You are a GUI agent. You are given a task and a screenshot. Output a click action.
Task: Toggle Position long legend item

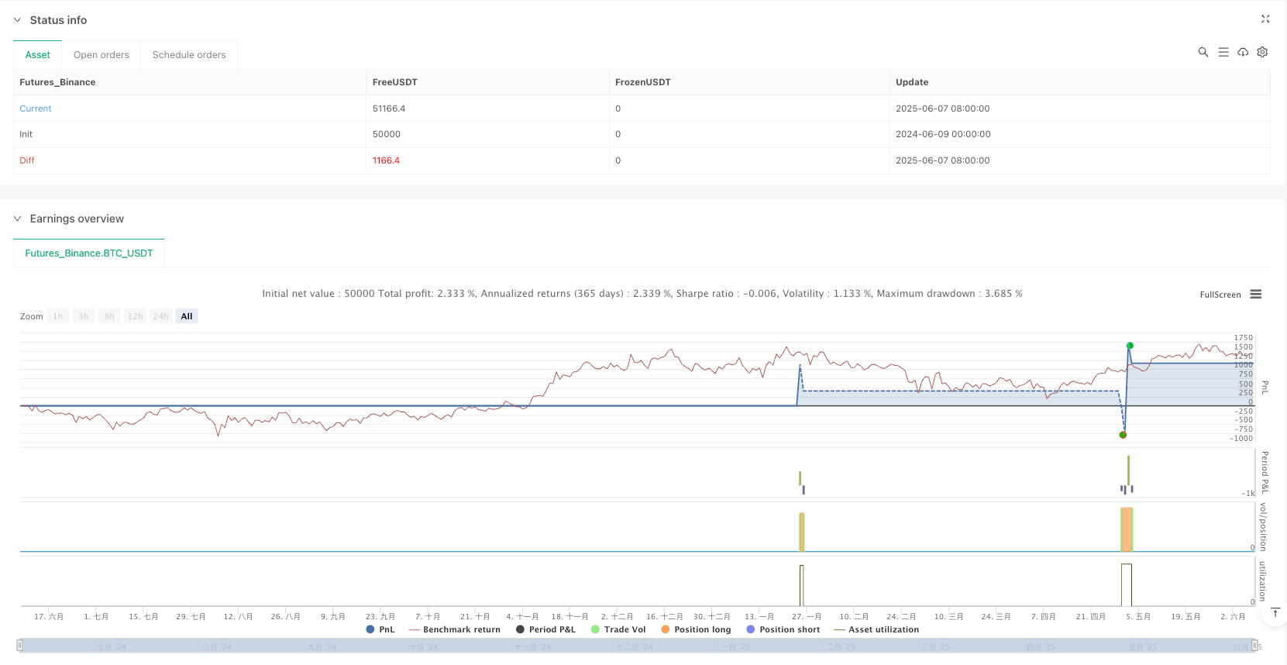tap(696, 629)
